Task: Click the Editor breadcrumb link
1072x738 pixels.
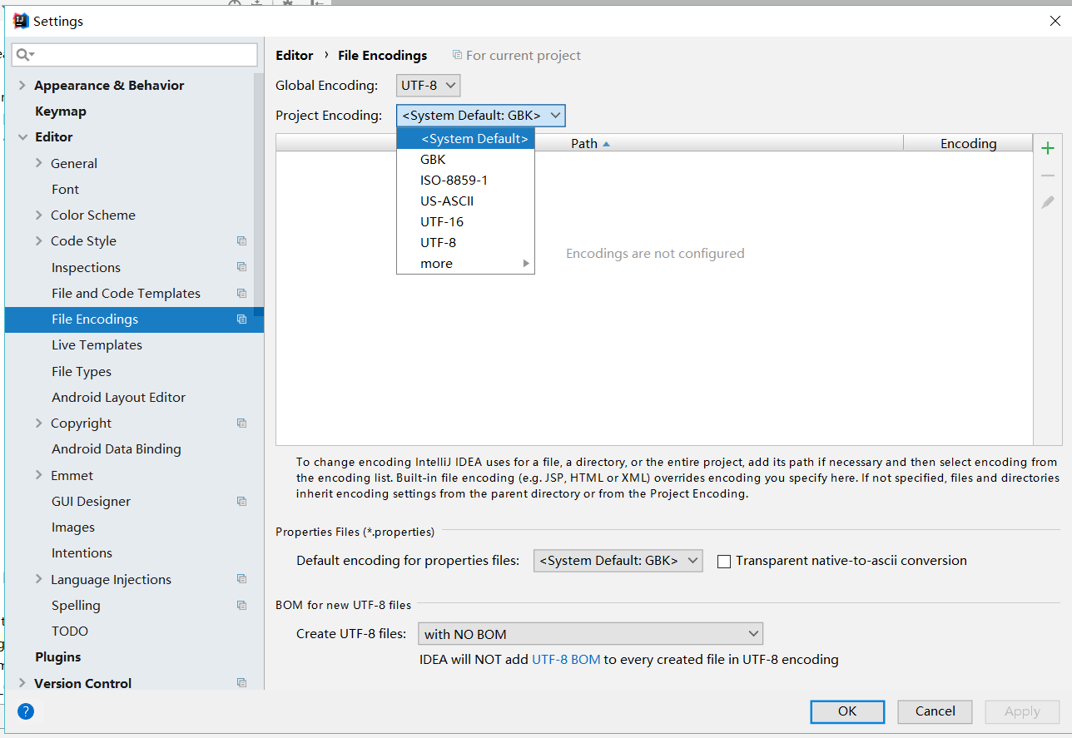Action: click(295, 56)
